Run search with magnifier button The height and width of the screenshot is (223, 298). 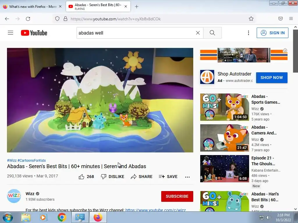tap(212, 33)
